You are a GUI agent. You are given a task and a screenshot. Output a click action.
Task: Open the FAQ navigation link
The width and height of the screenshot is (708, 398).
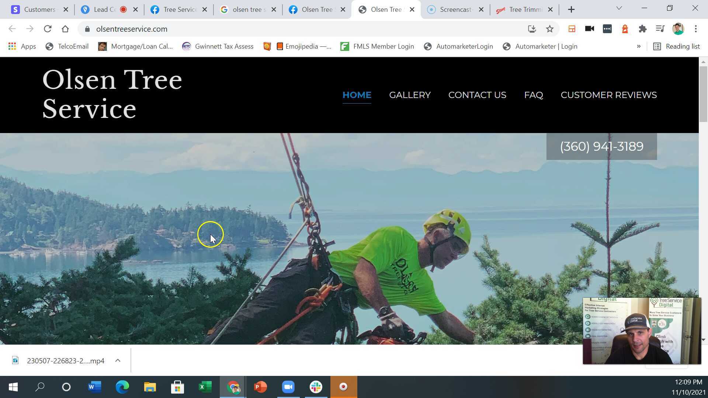534,95
